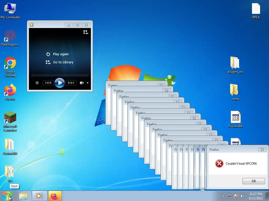Switch to Windows Media Player on taskbar
The image size is (269, 201).
point(39,196)
